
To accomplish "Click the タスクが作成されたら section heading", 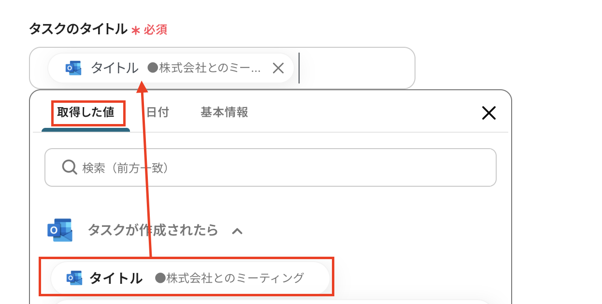I will click(x=153, y=230).
